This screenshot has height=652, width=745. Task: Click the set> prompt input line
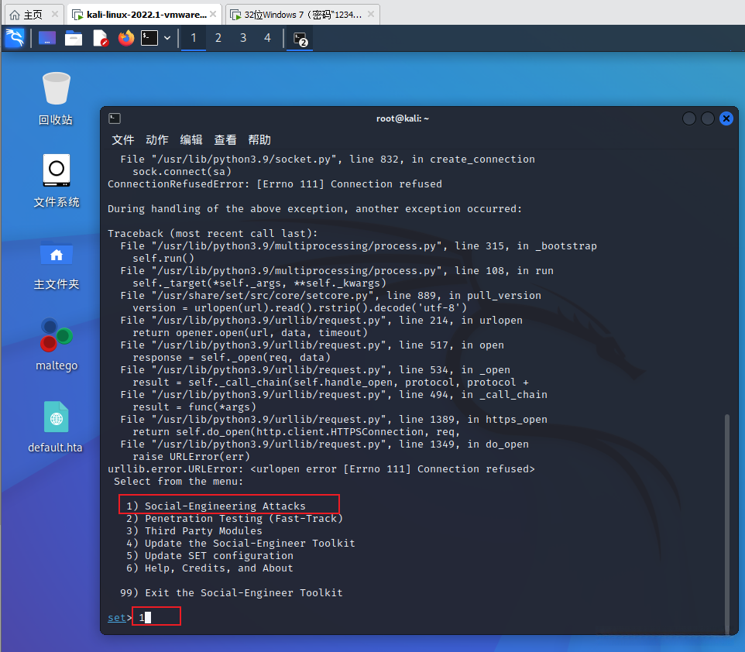pos(156,617)
